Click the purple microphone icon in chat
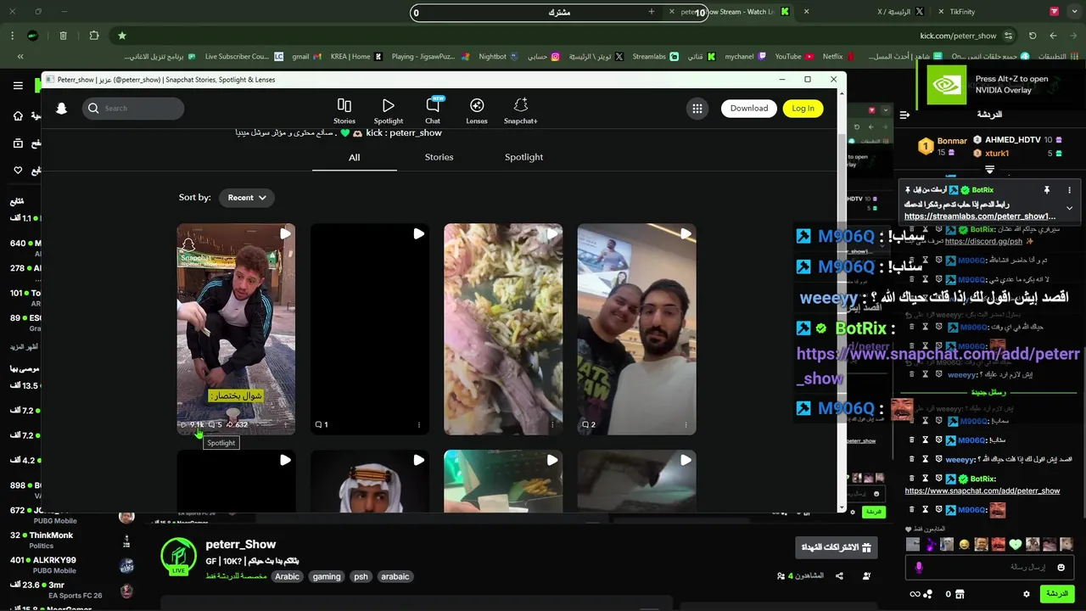The width and height of the screenshot is (1086, 611). pyautogui.click(x=919, y=567)
